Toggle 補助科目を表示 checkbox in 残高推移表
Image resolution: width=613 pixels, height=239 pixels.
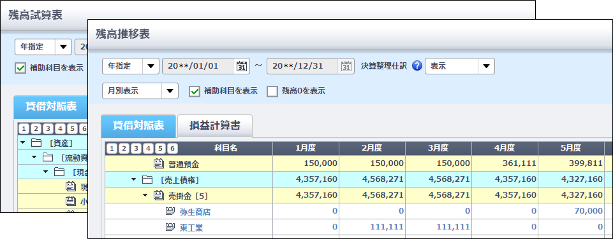(195, 92)
